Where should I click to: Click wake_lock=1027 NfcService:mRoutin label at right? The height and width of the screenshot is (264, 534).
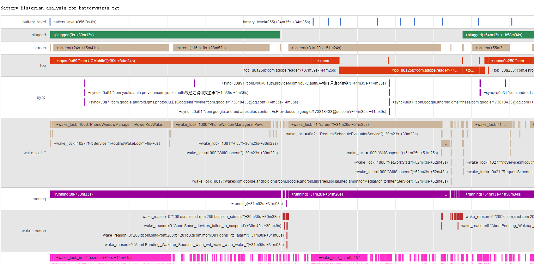coord(500,162)
